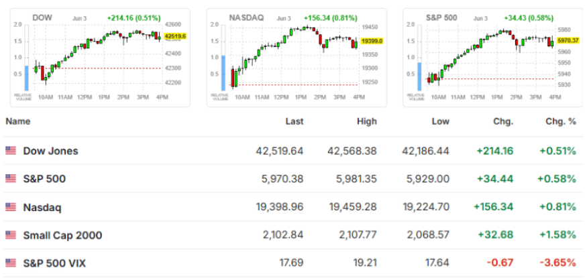Click VIX low value 17.64
This screenshot has width=585, height=280.
[x=437, y=263]
